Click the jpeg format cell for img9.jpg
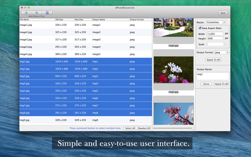The image size is (251, 157). tap(132, 120)
